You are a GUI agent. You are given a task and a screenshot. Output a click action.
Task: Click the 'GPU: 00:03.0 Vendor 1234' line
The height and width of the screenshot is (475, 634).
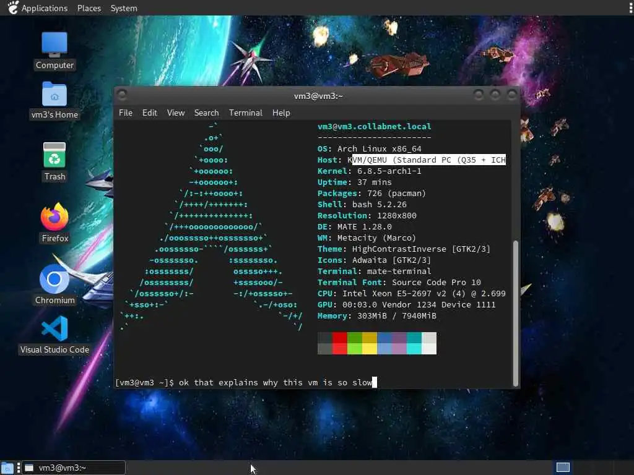coord(406,304)
